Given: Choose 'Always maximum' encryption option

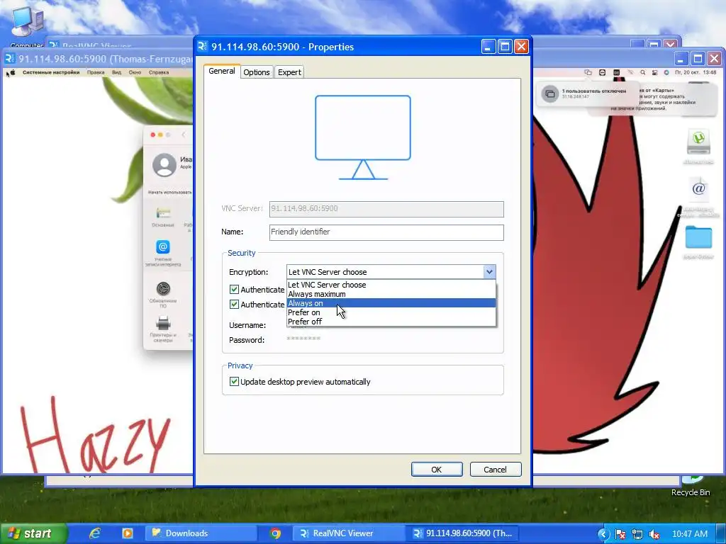Looking at the screenshot, I should click(x=391, y=294).
